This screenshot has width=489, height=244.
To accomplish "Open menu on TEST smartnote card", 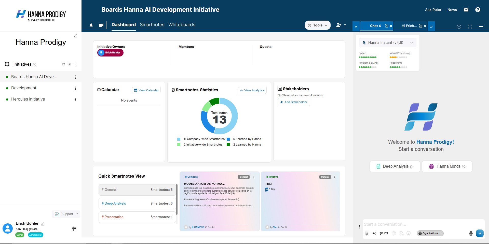I will 334,177.
